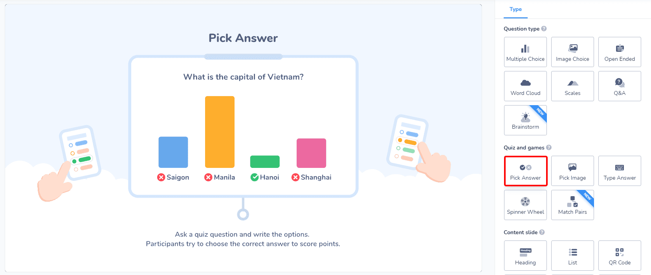Choose the Image Choice slide type

[x=572, y=52]
